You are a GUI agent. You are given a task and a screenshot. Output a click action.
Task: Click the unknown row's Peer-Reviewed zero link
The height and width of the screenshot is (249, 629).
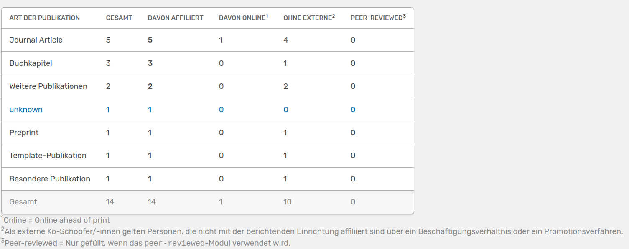click(x=353, y=110)
